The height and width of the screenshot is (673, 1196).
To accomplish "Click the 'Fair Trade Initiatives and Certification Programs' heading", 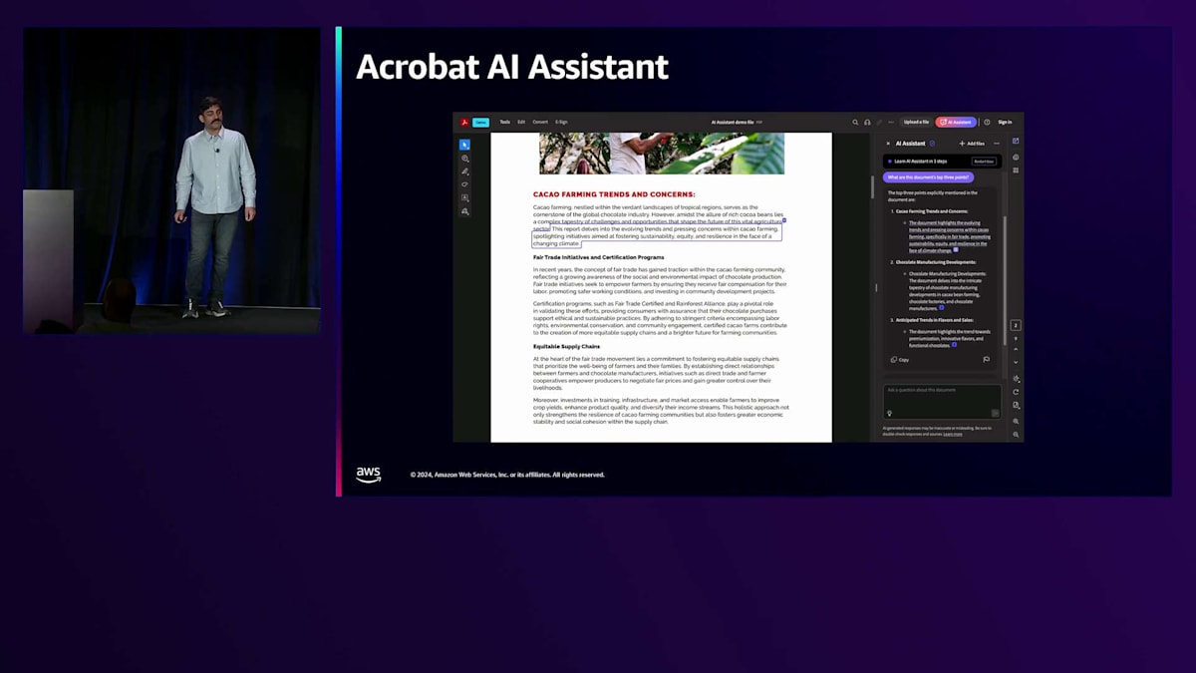I will [x=598, y=257].
